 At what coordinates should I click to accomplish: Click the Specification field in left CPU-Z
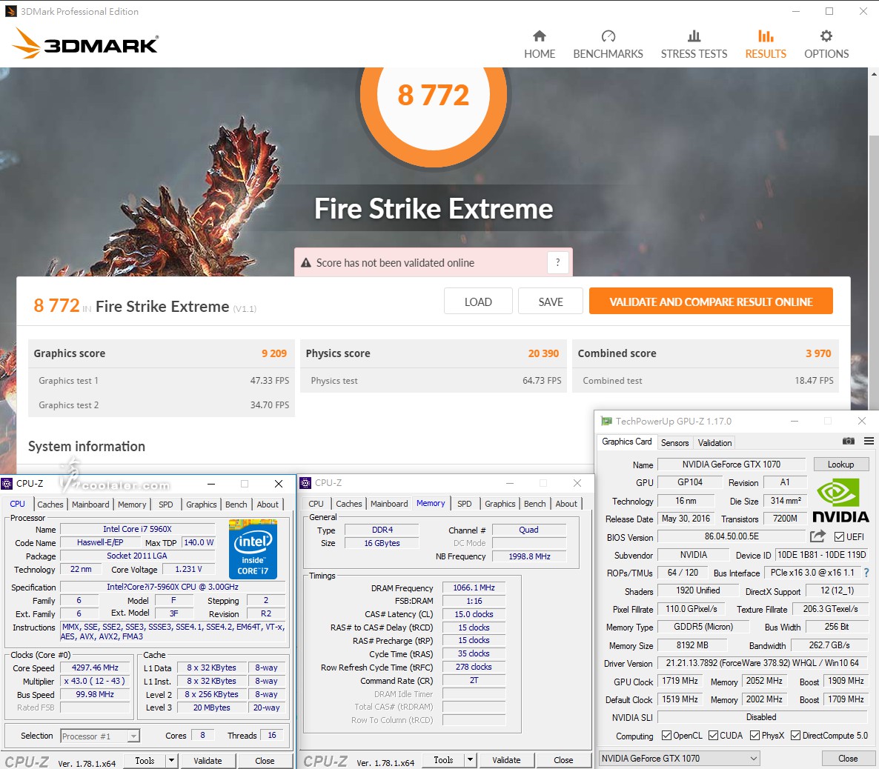click(173, 587)
